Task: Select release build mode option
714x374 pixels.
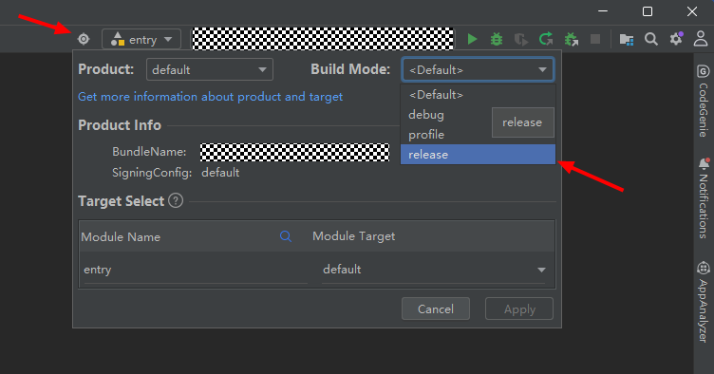Action: (478, 155)
